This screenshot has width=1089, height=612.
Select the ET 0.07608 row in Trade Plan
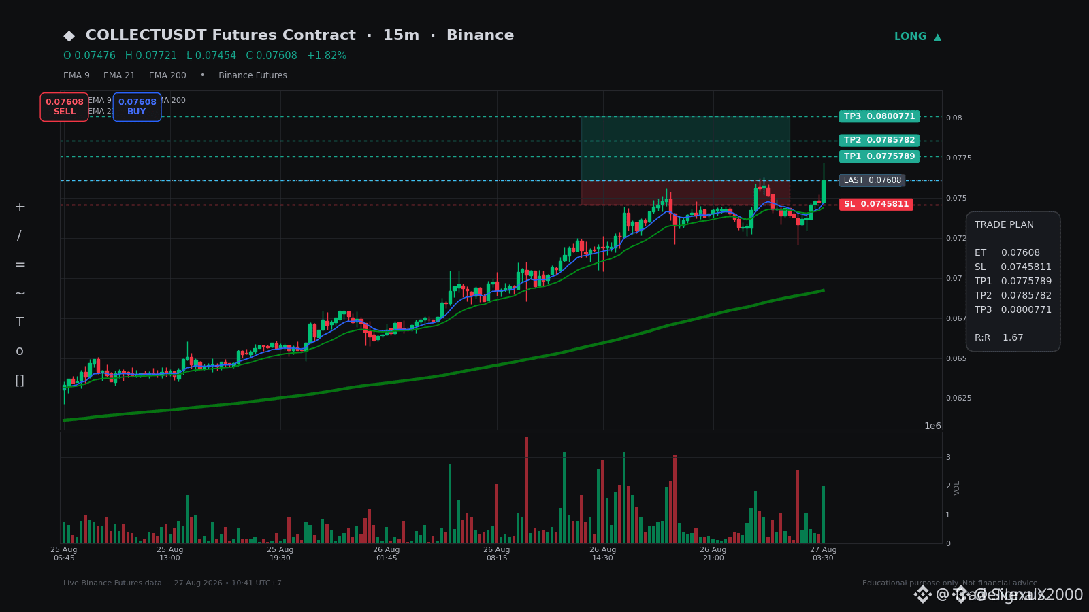[1007, 253]
